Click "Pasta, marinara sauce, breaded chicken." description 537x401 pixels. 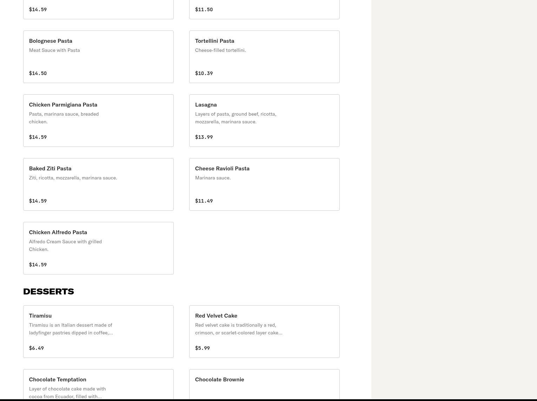[64, 118]
